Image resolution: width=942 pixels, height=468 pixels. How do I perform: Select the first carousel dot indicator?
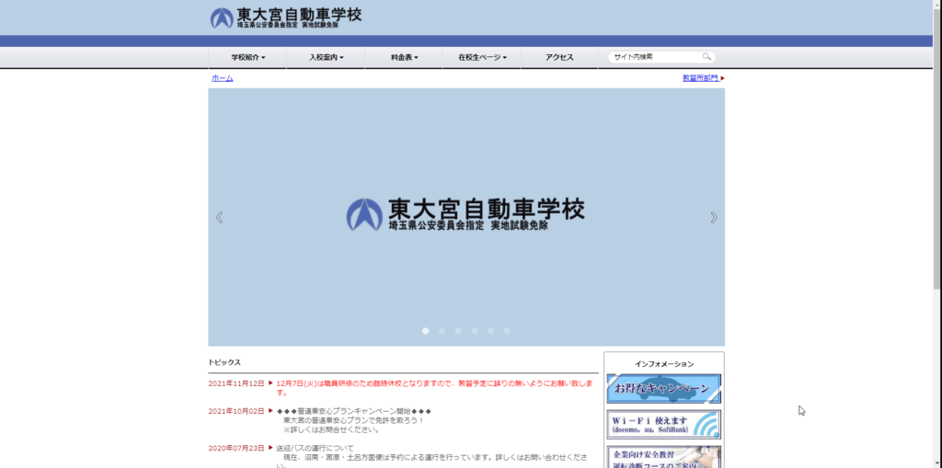coord(425,331)
